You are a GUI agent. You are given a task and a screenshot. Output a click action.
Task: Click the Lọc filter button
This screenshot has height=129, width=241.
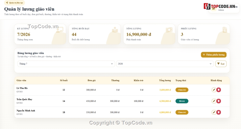[221, 64]
